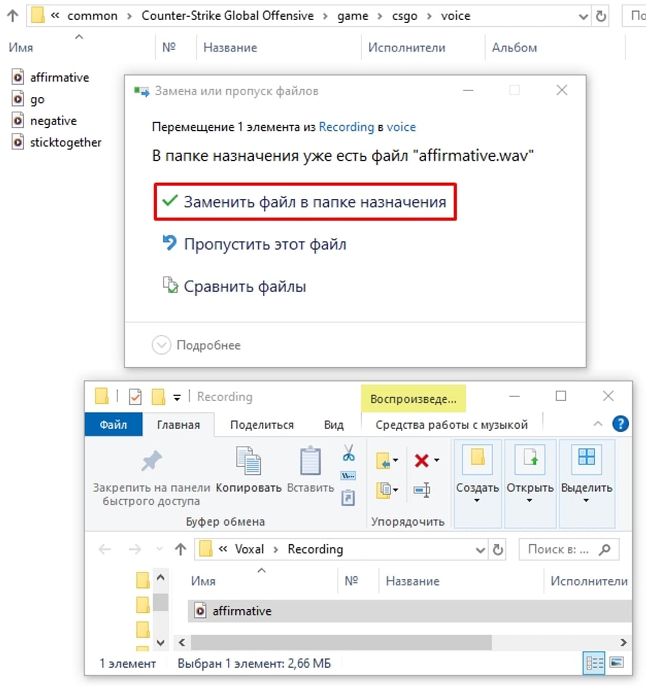Click the Вставить (Paste) icon
The width and height of the screenshot is (646, 686).
[310, 461]
